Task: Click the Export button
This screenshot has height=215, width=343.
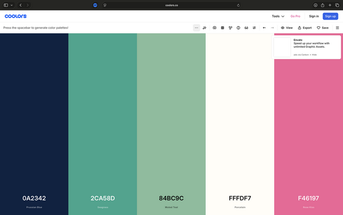Action: click(305, 28)
